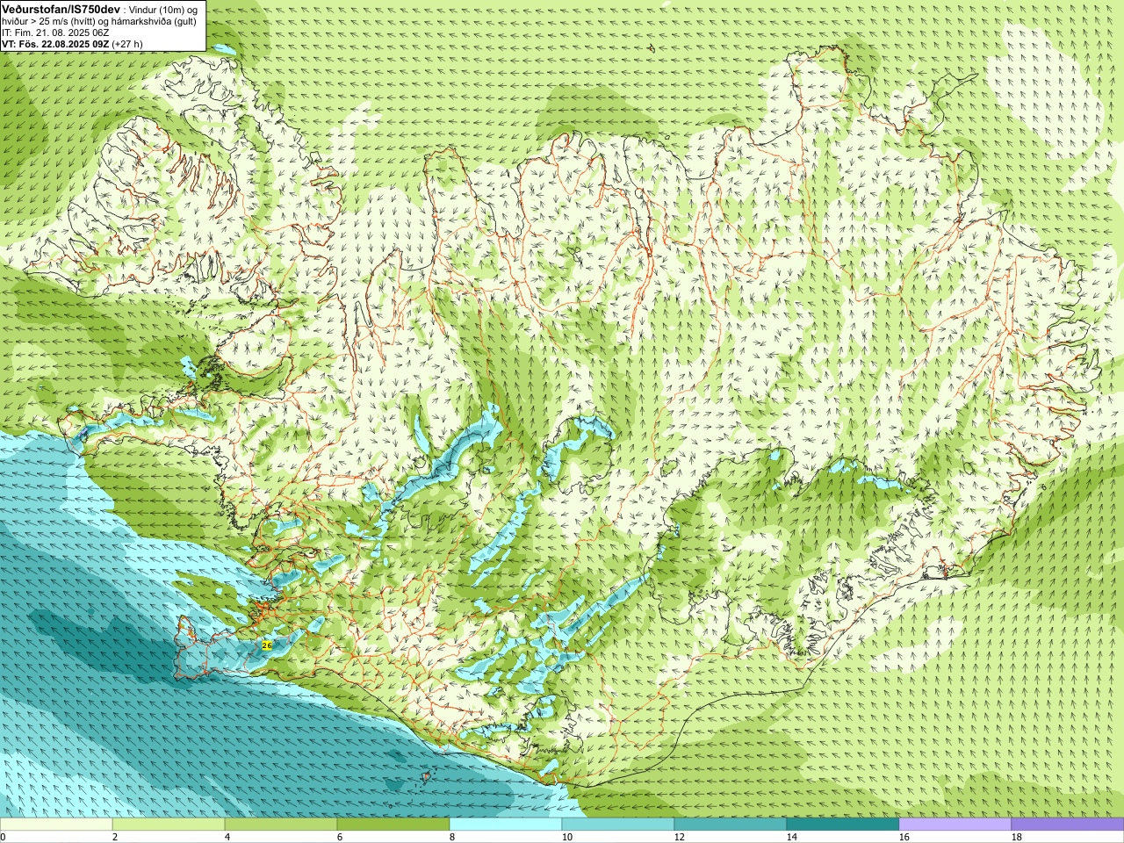Click the VT: Fös. 22.08.2025 09Z line

pos(56,43)
